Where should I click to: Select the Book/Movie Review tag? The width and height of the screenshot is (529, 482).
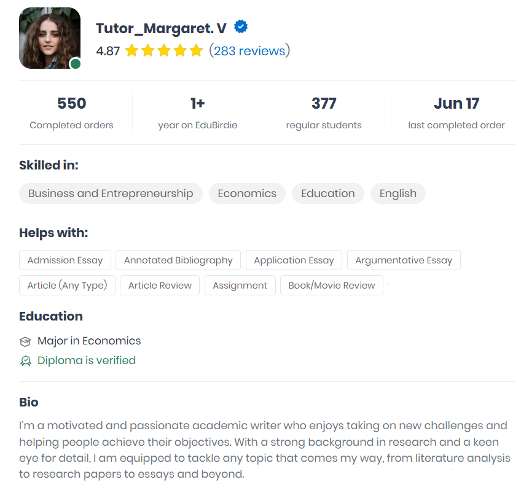[x=332, y=285]
